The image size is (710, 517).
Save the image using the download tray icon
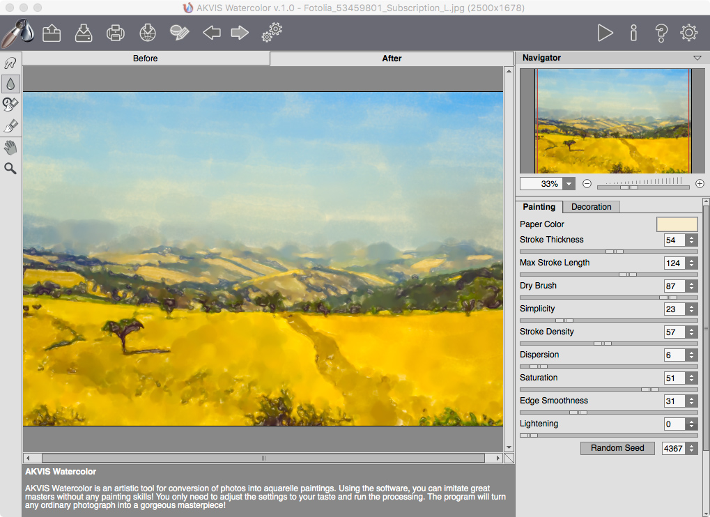tap(83, 33)
